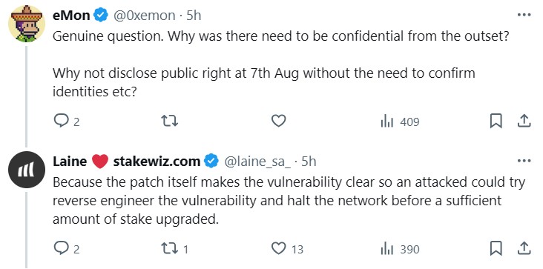Bookmark eMon's tweet
The width and height of the screenshot is (543, 269).
(496, 122)
